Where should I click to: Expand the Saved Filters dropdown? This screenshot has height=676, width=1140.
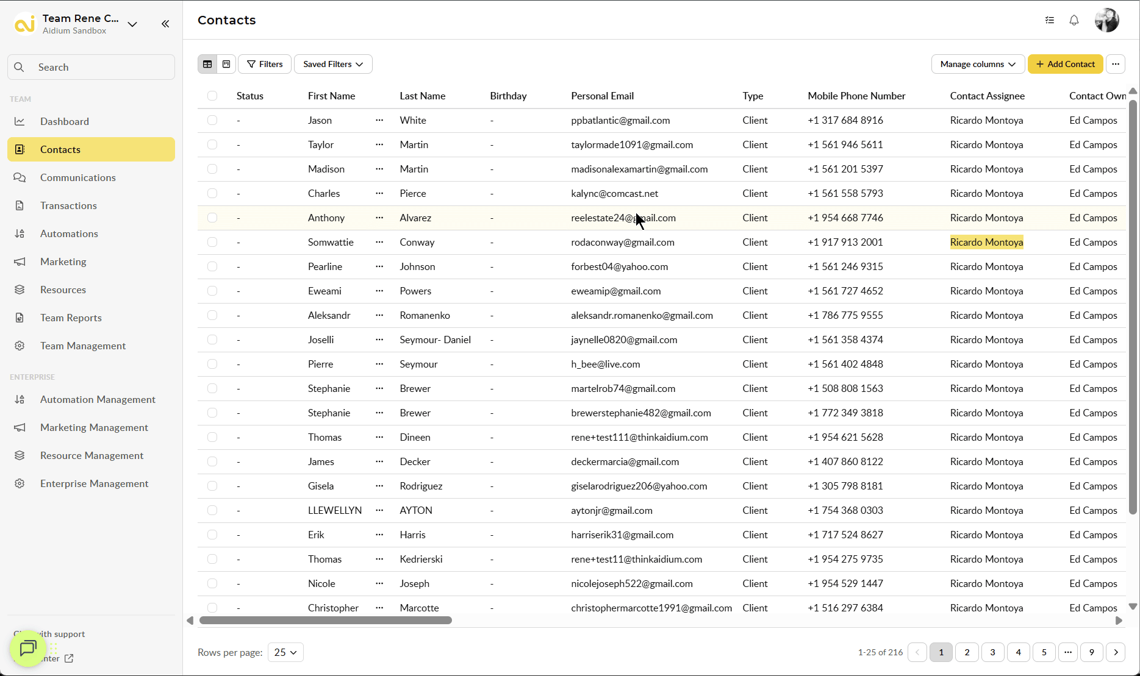(x=333, y=64)
